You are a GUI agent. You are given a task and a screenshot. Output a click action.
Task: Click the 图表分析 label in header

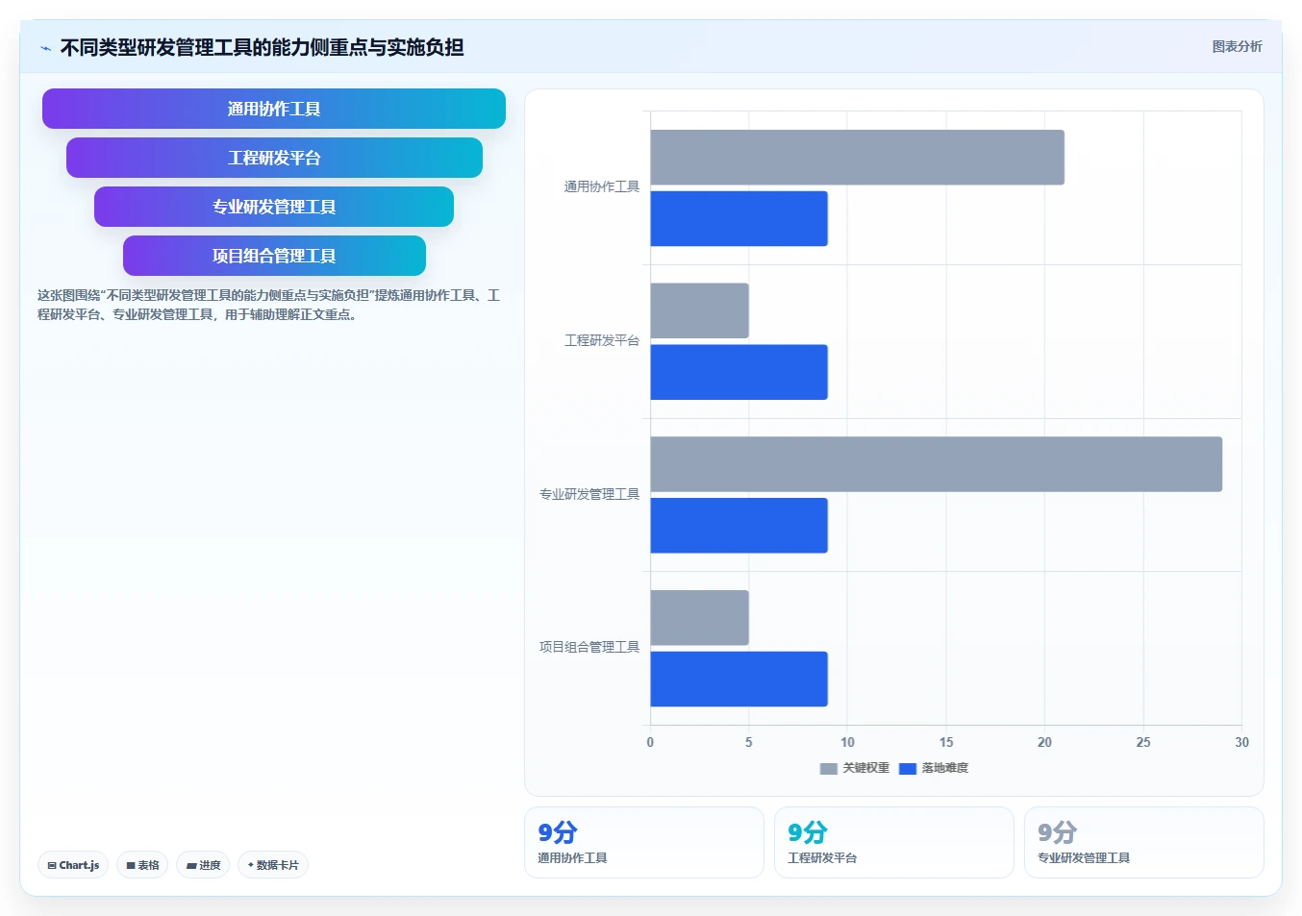1237,46
